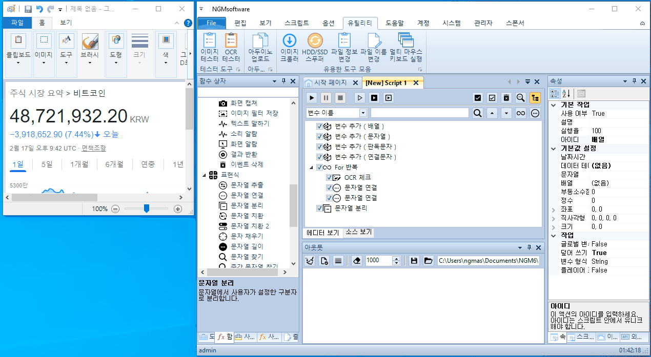Image resolution: width=651 pixels, height=357 pixels.
Task: Select 화면 캡쳐 function item
Action: click(244, 103)
